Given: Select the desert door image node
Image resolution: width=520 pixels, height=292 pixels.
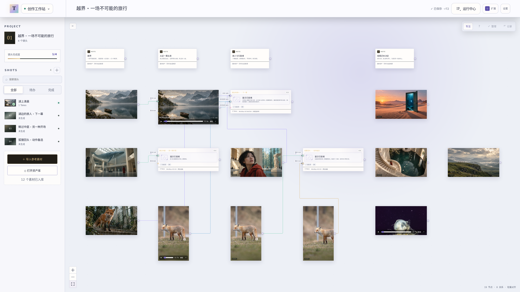Looking at the screenshot, I should (x=401, y=104).
